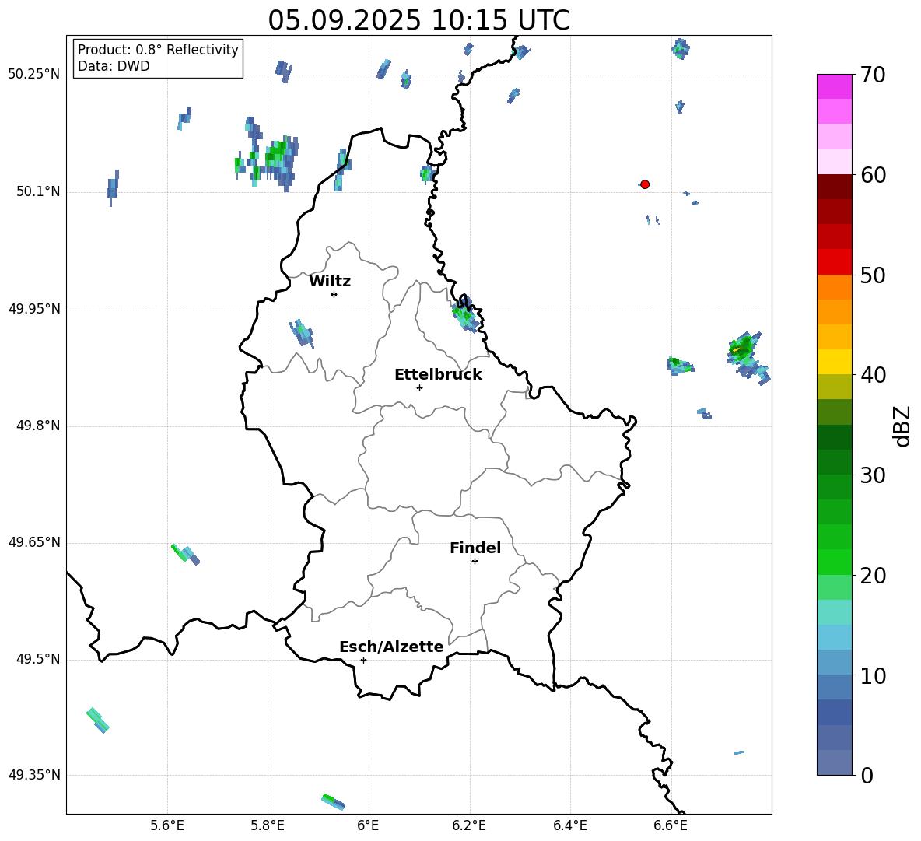Screen dimensions: 921x841
Task: Click the 49.35°N latitude label
Action: pos(34,775)
